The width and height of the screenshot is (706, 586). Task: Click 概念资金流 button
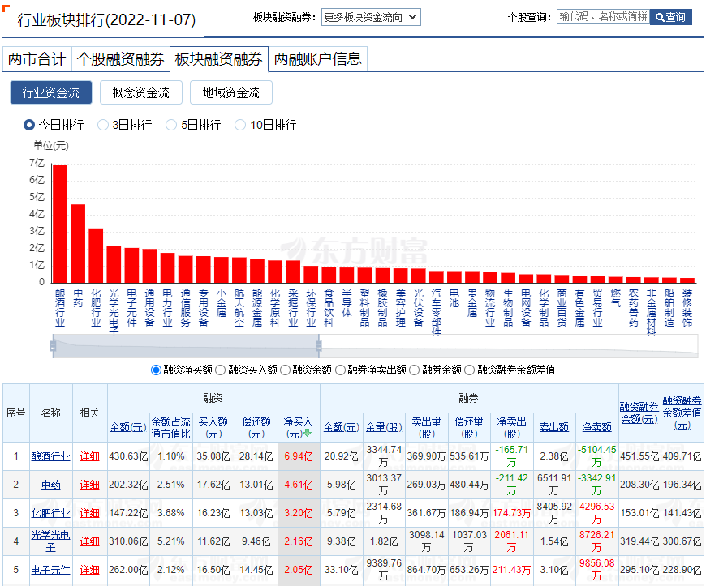click(x=141, y=92)
